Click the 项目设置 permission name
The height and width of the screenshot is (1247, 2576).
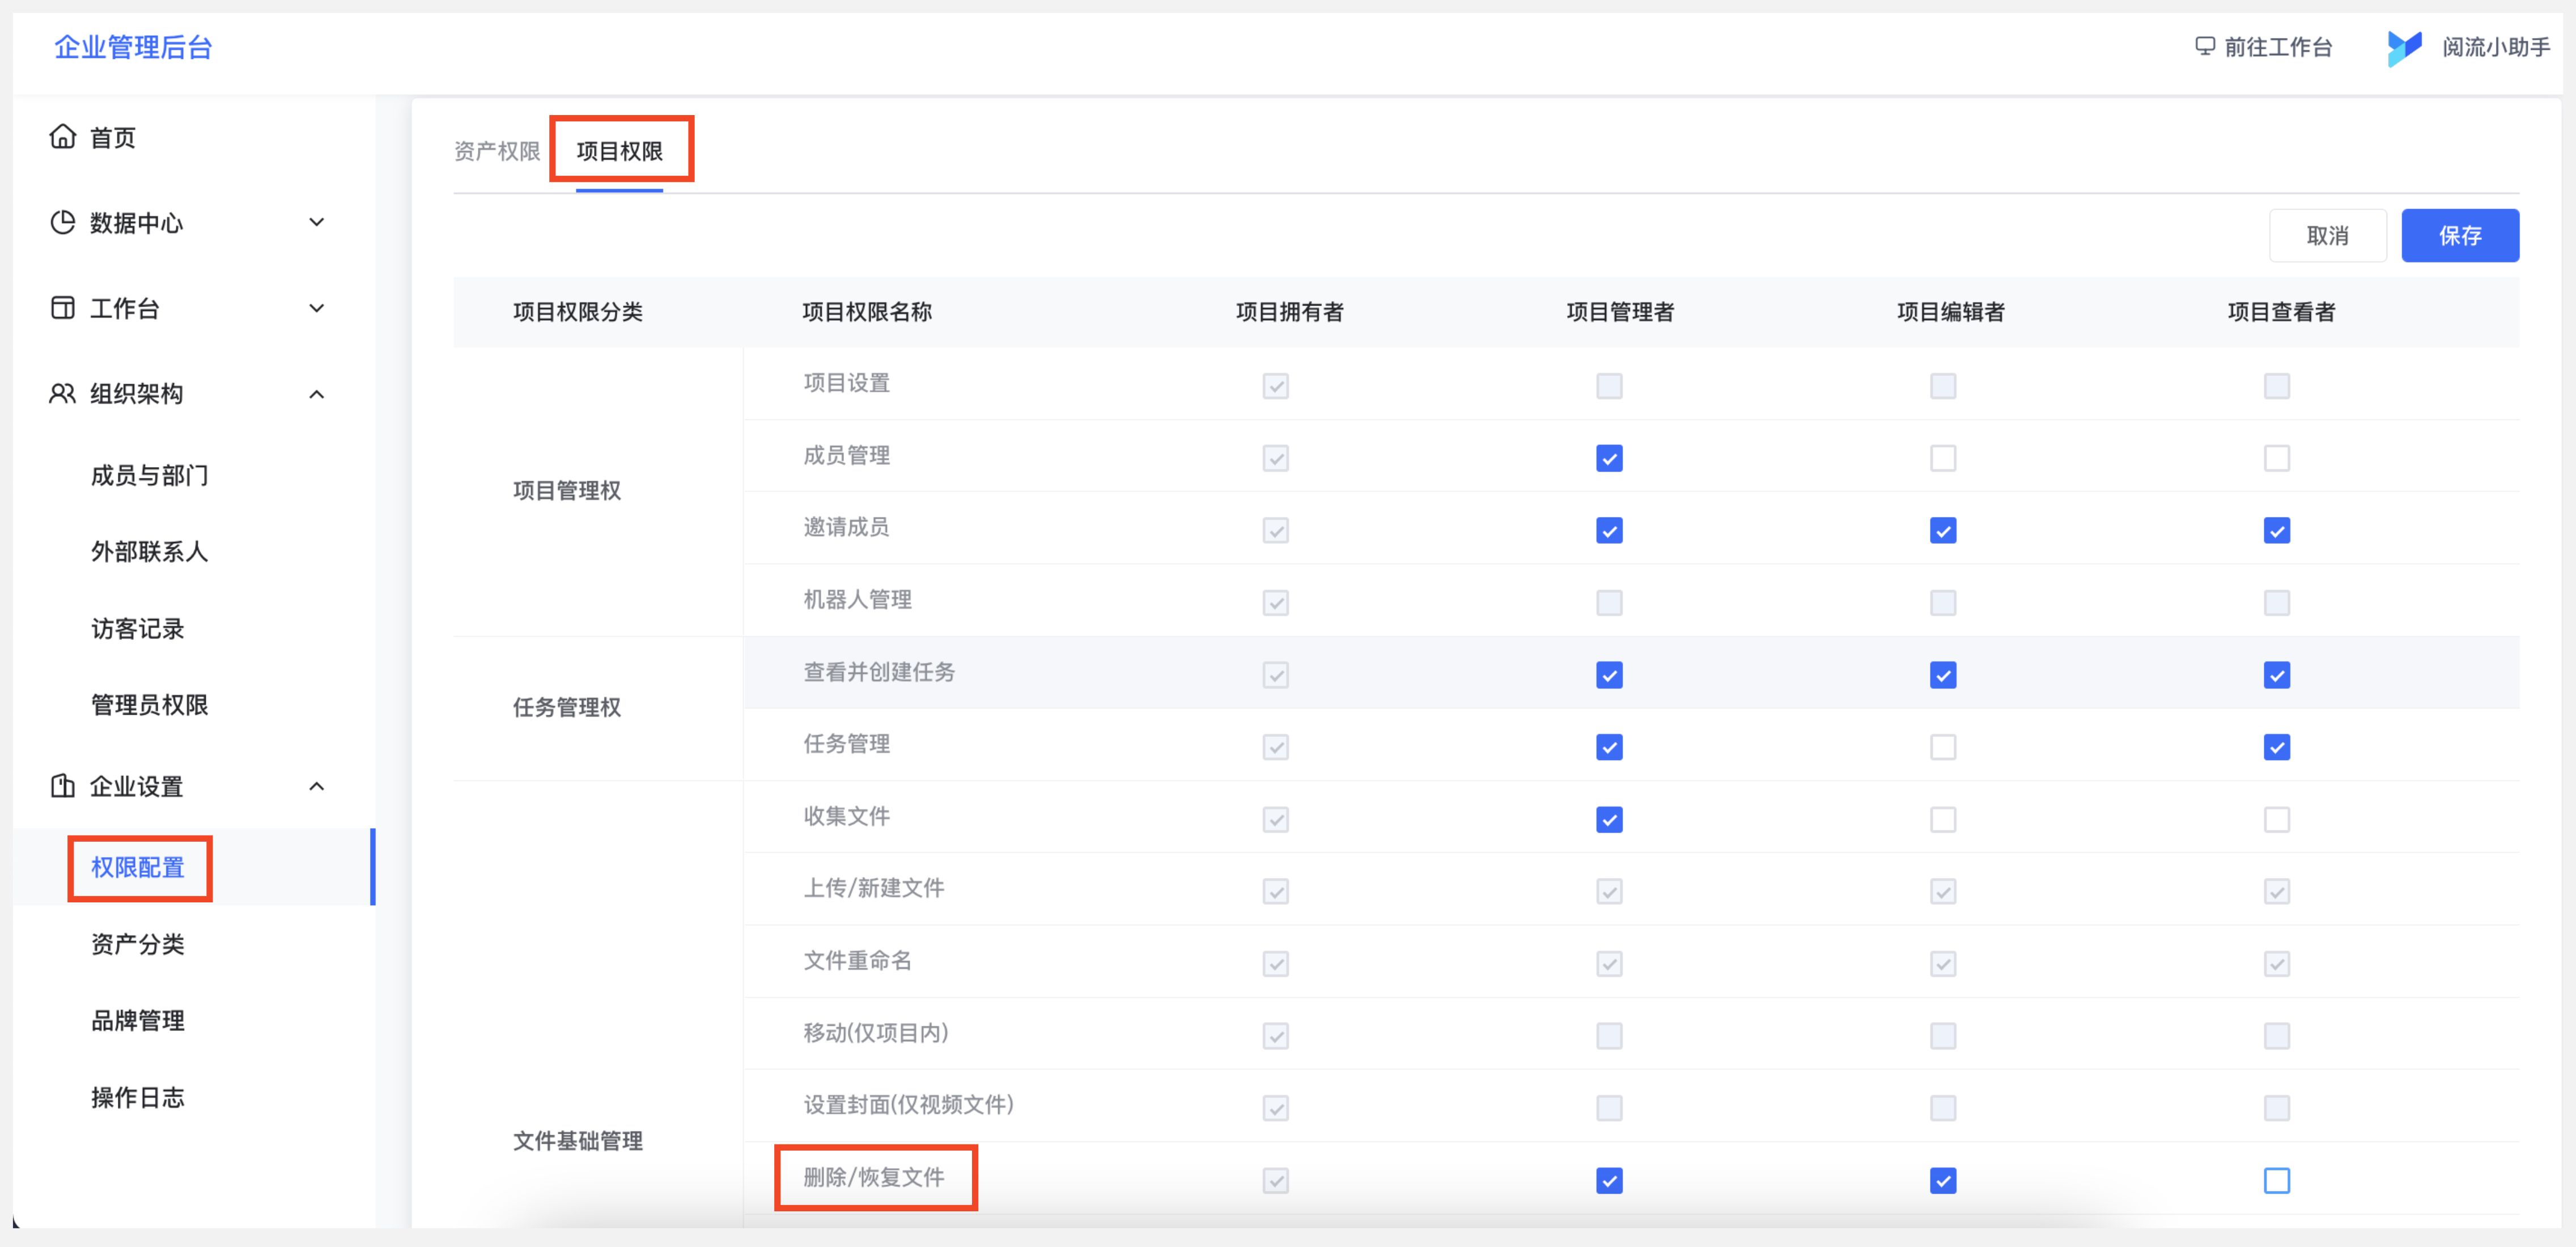(846, 383)
